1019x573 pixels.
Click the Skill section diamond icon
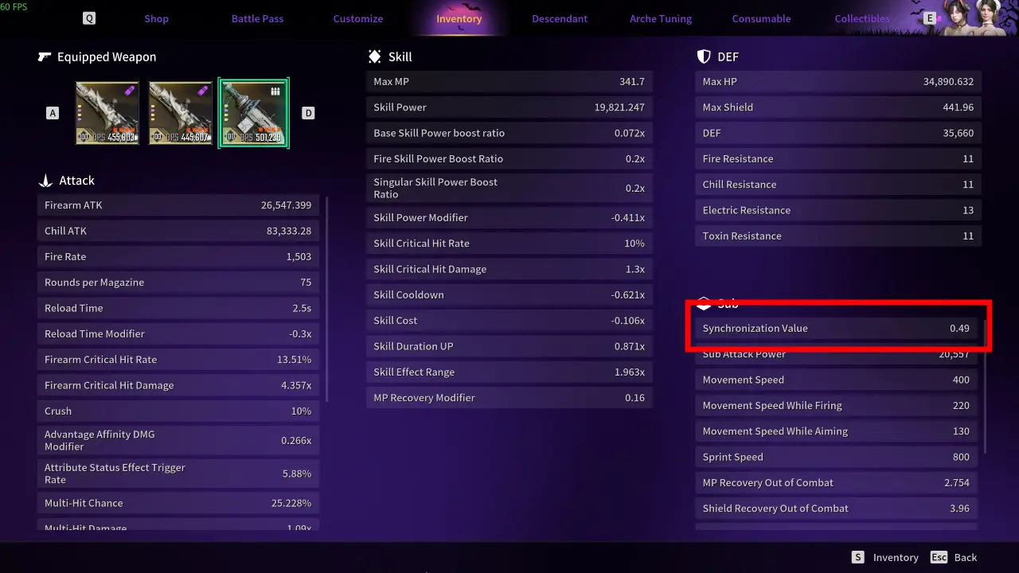coord(374,57)
